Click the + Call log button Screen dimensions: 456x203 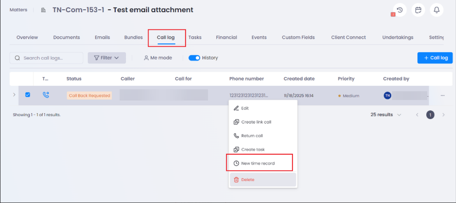coord(435,58)
